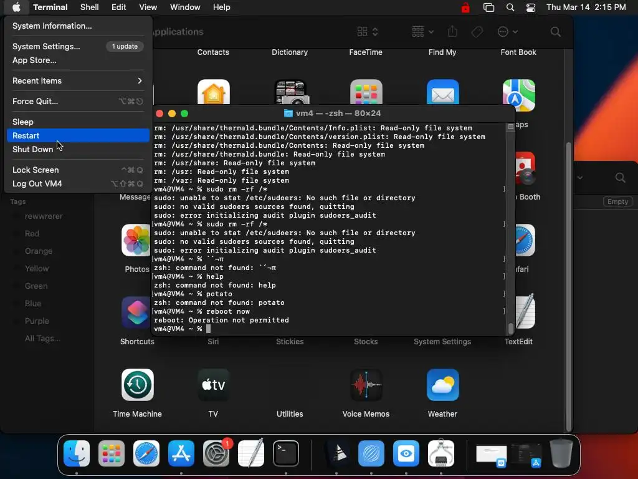Click Safari in the Dock
Viewport: 638px width, 479px height.
click(146, 453)
